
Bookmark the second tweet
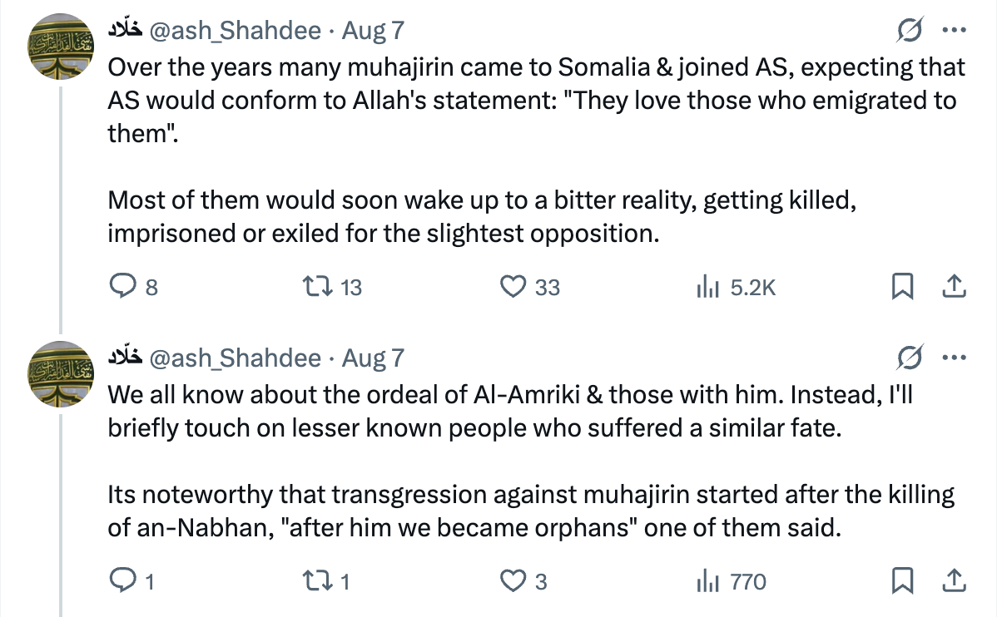point(902,580)
